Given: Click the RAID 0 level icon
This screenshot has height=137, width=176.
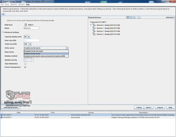Looking at the screenshot, I should tap(26, 25).
